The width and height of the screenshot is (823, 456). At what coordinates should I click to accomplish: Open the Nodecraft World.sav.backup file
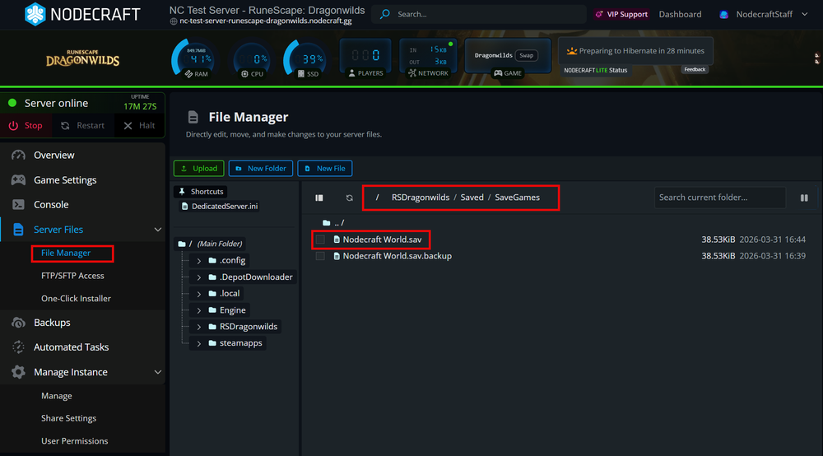click(397, 256)
